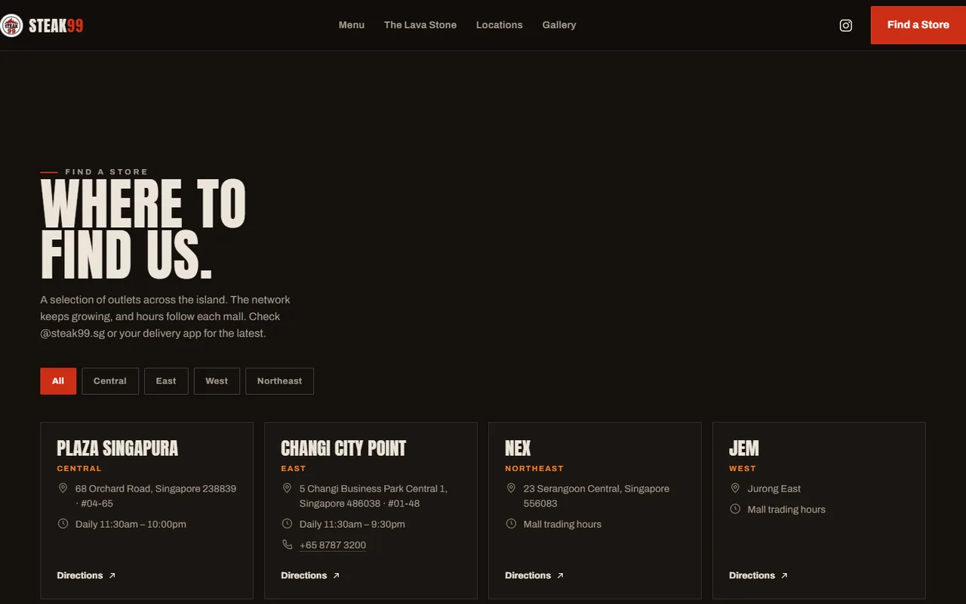Click the Find a Store button

click(918, 25)
